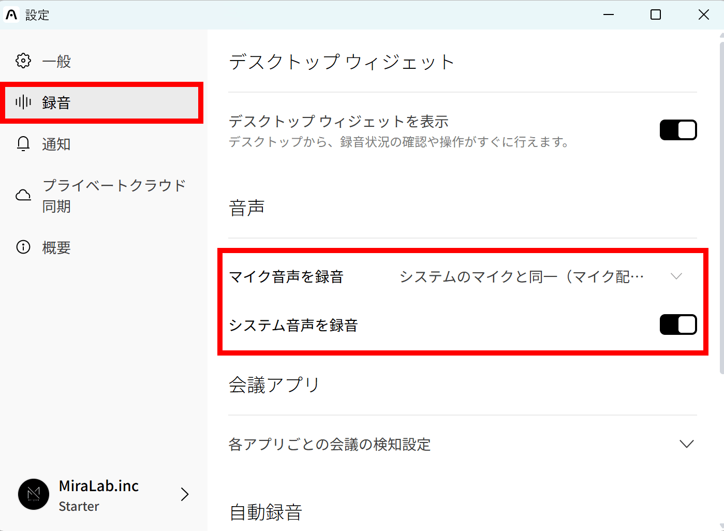Maximize the 設定 window
724x531 pixels.
point(656,15)
